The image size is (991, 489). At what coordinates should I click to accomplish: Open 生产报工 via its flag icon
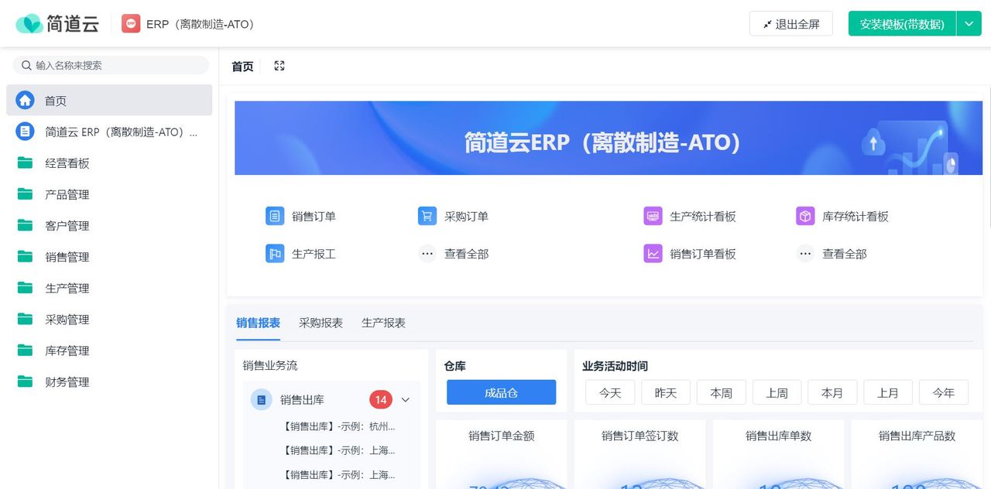click(x=275, y=253)
